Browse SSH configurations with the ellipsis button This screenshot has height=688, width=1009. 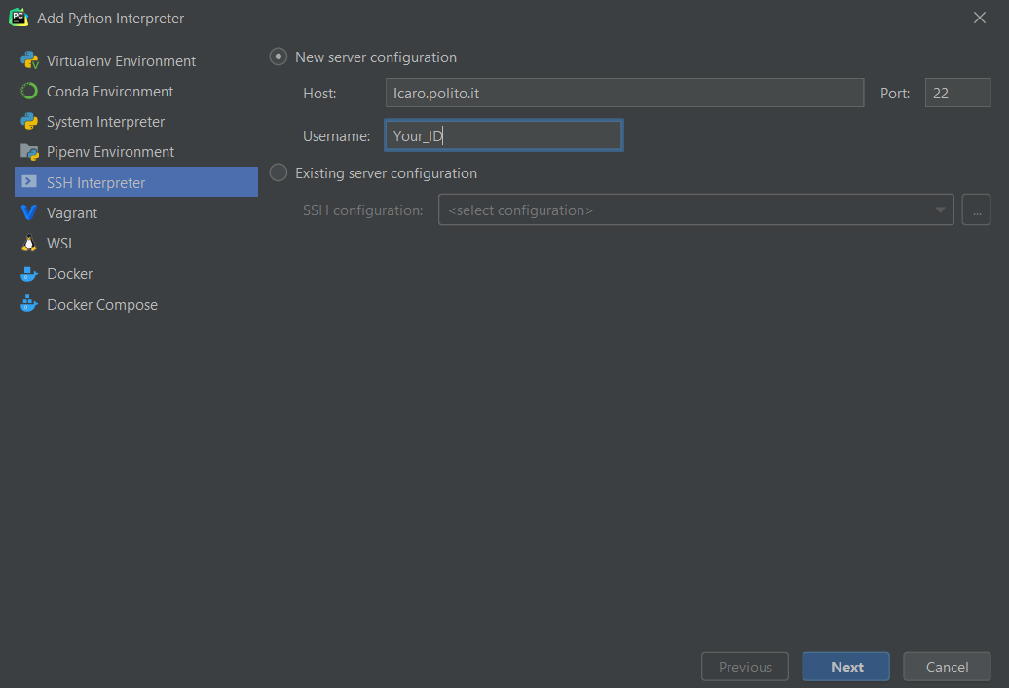point(976,210)
